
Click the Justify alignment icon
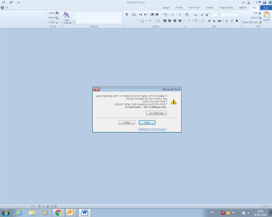(165, 21)
